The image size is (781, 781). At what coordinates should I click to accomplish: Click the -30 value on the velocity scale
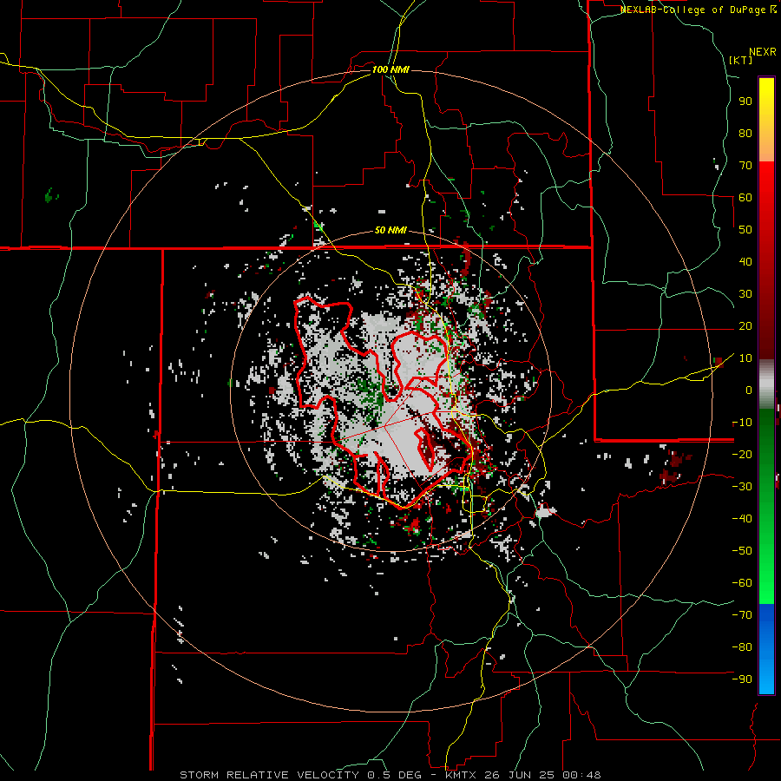[742, 487]
